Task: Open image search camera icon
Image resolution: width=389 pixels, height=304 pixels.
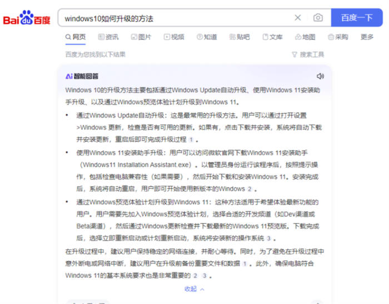Action: [318, 18]
